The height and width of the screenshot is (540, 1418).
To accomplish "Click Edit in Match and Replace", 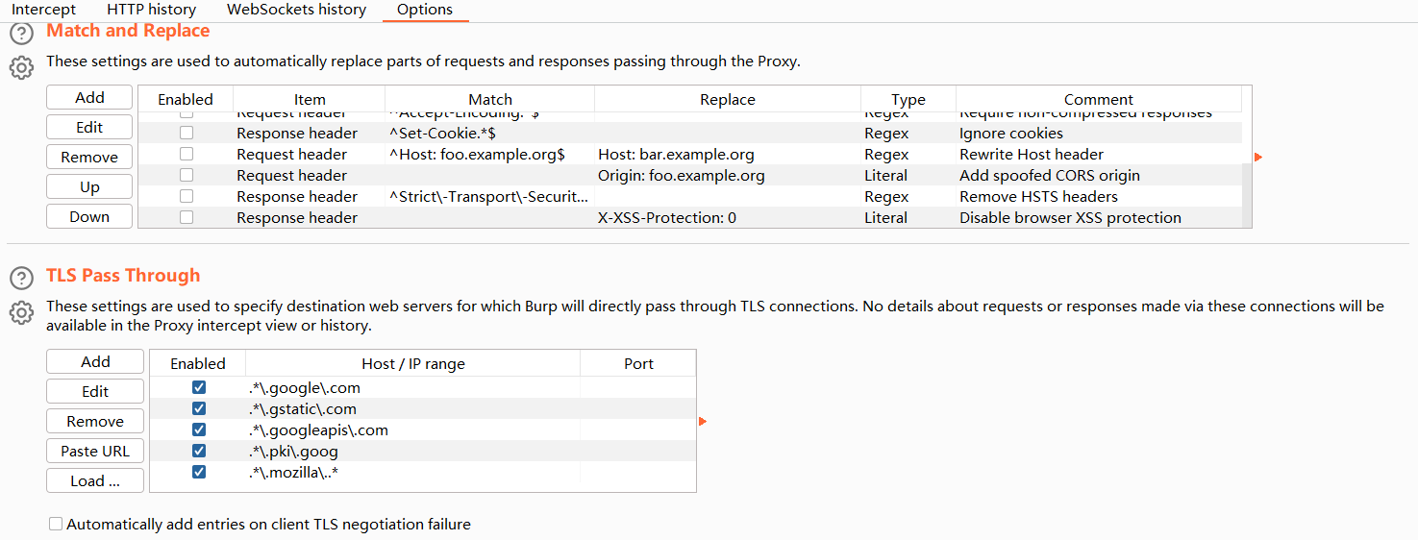I will (89, 127).
